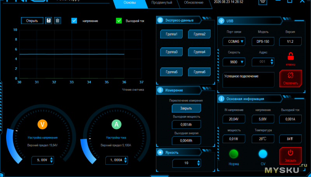Click the V1.2 version field
Screen dimensions: 311x177
pos(290,42)
